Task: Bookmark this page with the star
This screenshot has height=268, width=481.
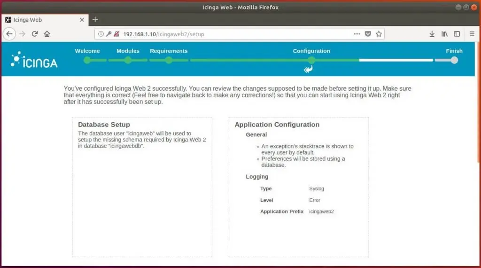Action: (x=379, y=34)
